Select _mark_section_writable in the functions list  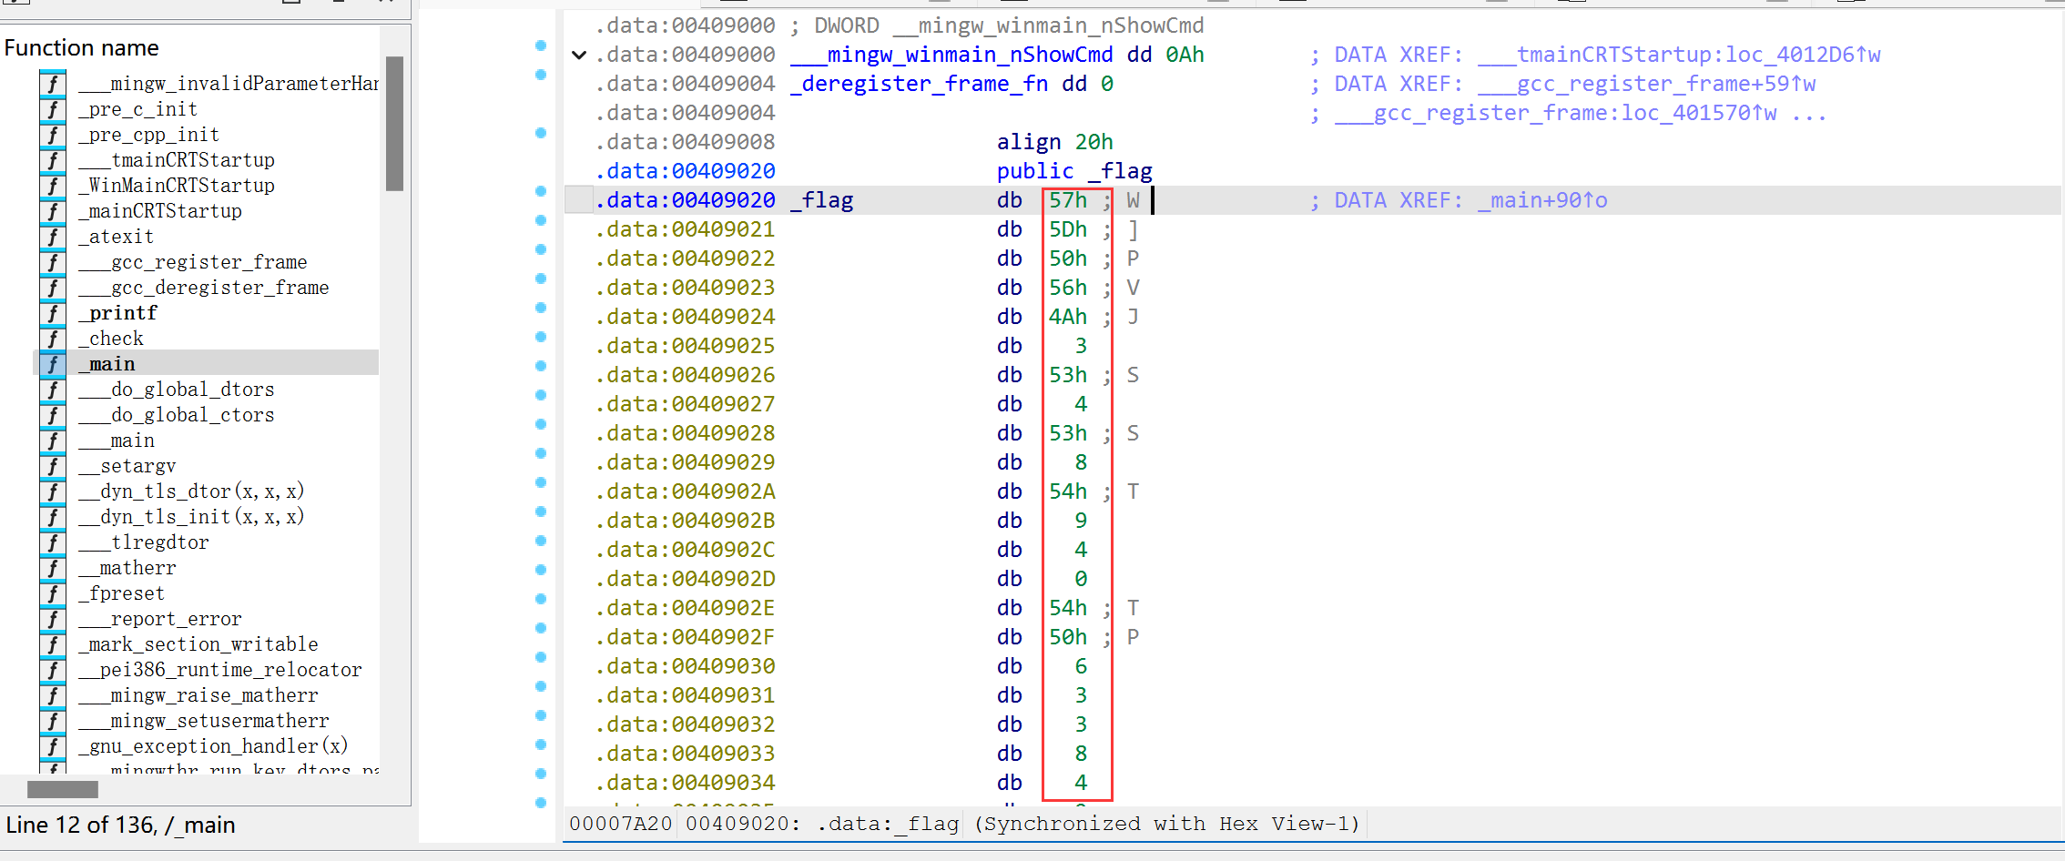[203, 644]
